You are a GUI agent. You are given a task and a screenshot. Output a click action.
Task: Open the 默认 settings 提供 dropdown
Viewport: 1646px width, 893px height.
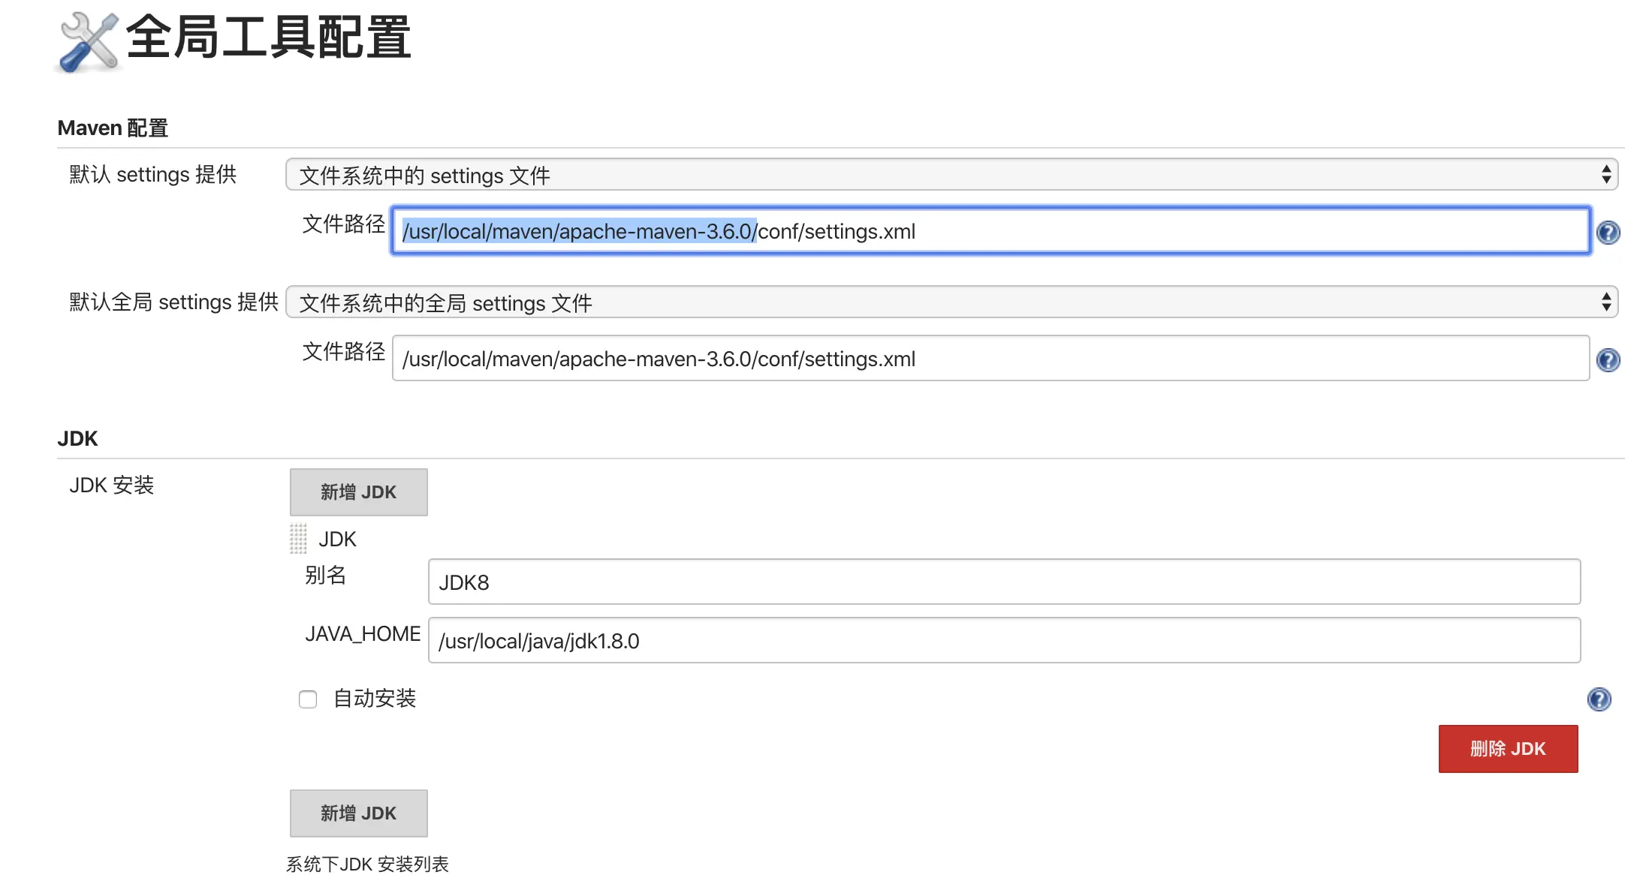(x=951, y=175)
